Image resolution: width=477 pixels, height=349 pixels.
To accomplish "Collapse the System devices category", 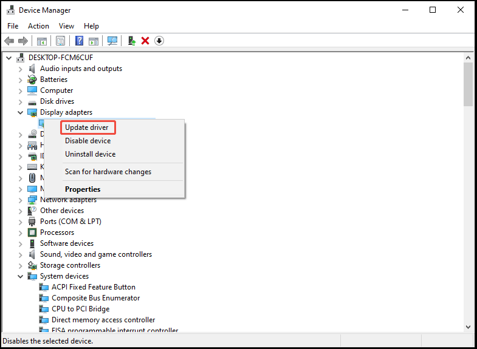I will [x=21, y=276].
